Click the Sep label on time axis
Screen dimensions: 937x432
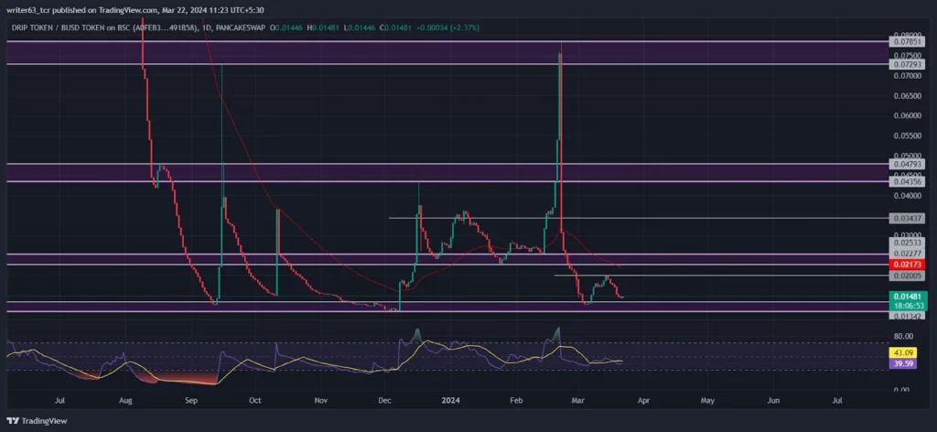pos(190,400)
